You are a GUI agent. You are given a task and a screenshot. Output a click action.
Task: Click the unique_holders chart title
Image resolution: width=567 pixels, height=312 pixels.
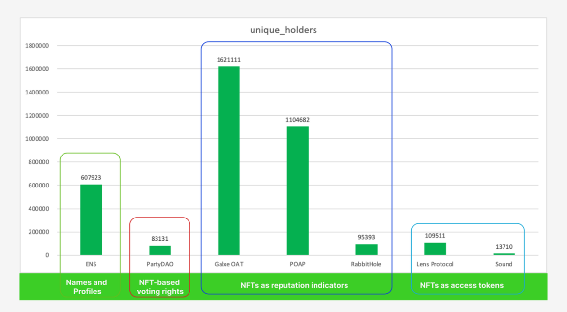click(x=283, y=30)
